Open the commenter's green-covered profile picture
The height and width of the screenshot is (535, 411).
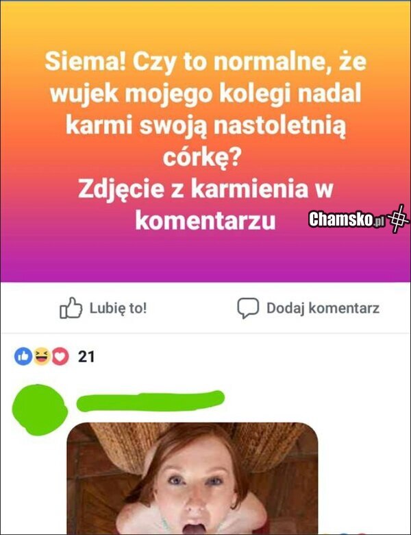(40, 409)
